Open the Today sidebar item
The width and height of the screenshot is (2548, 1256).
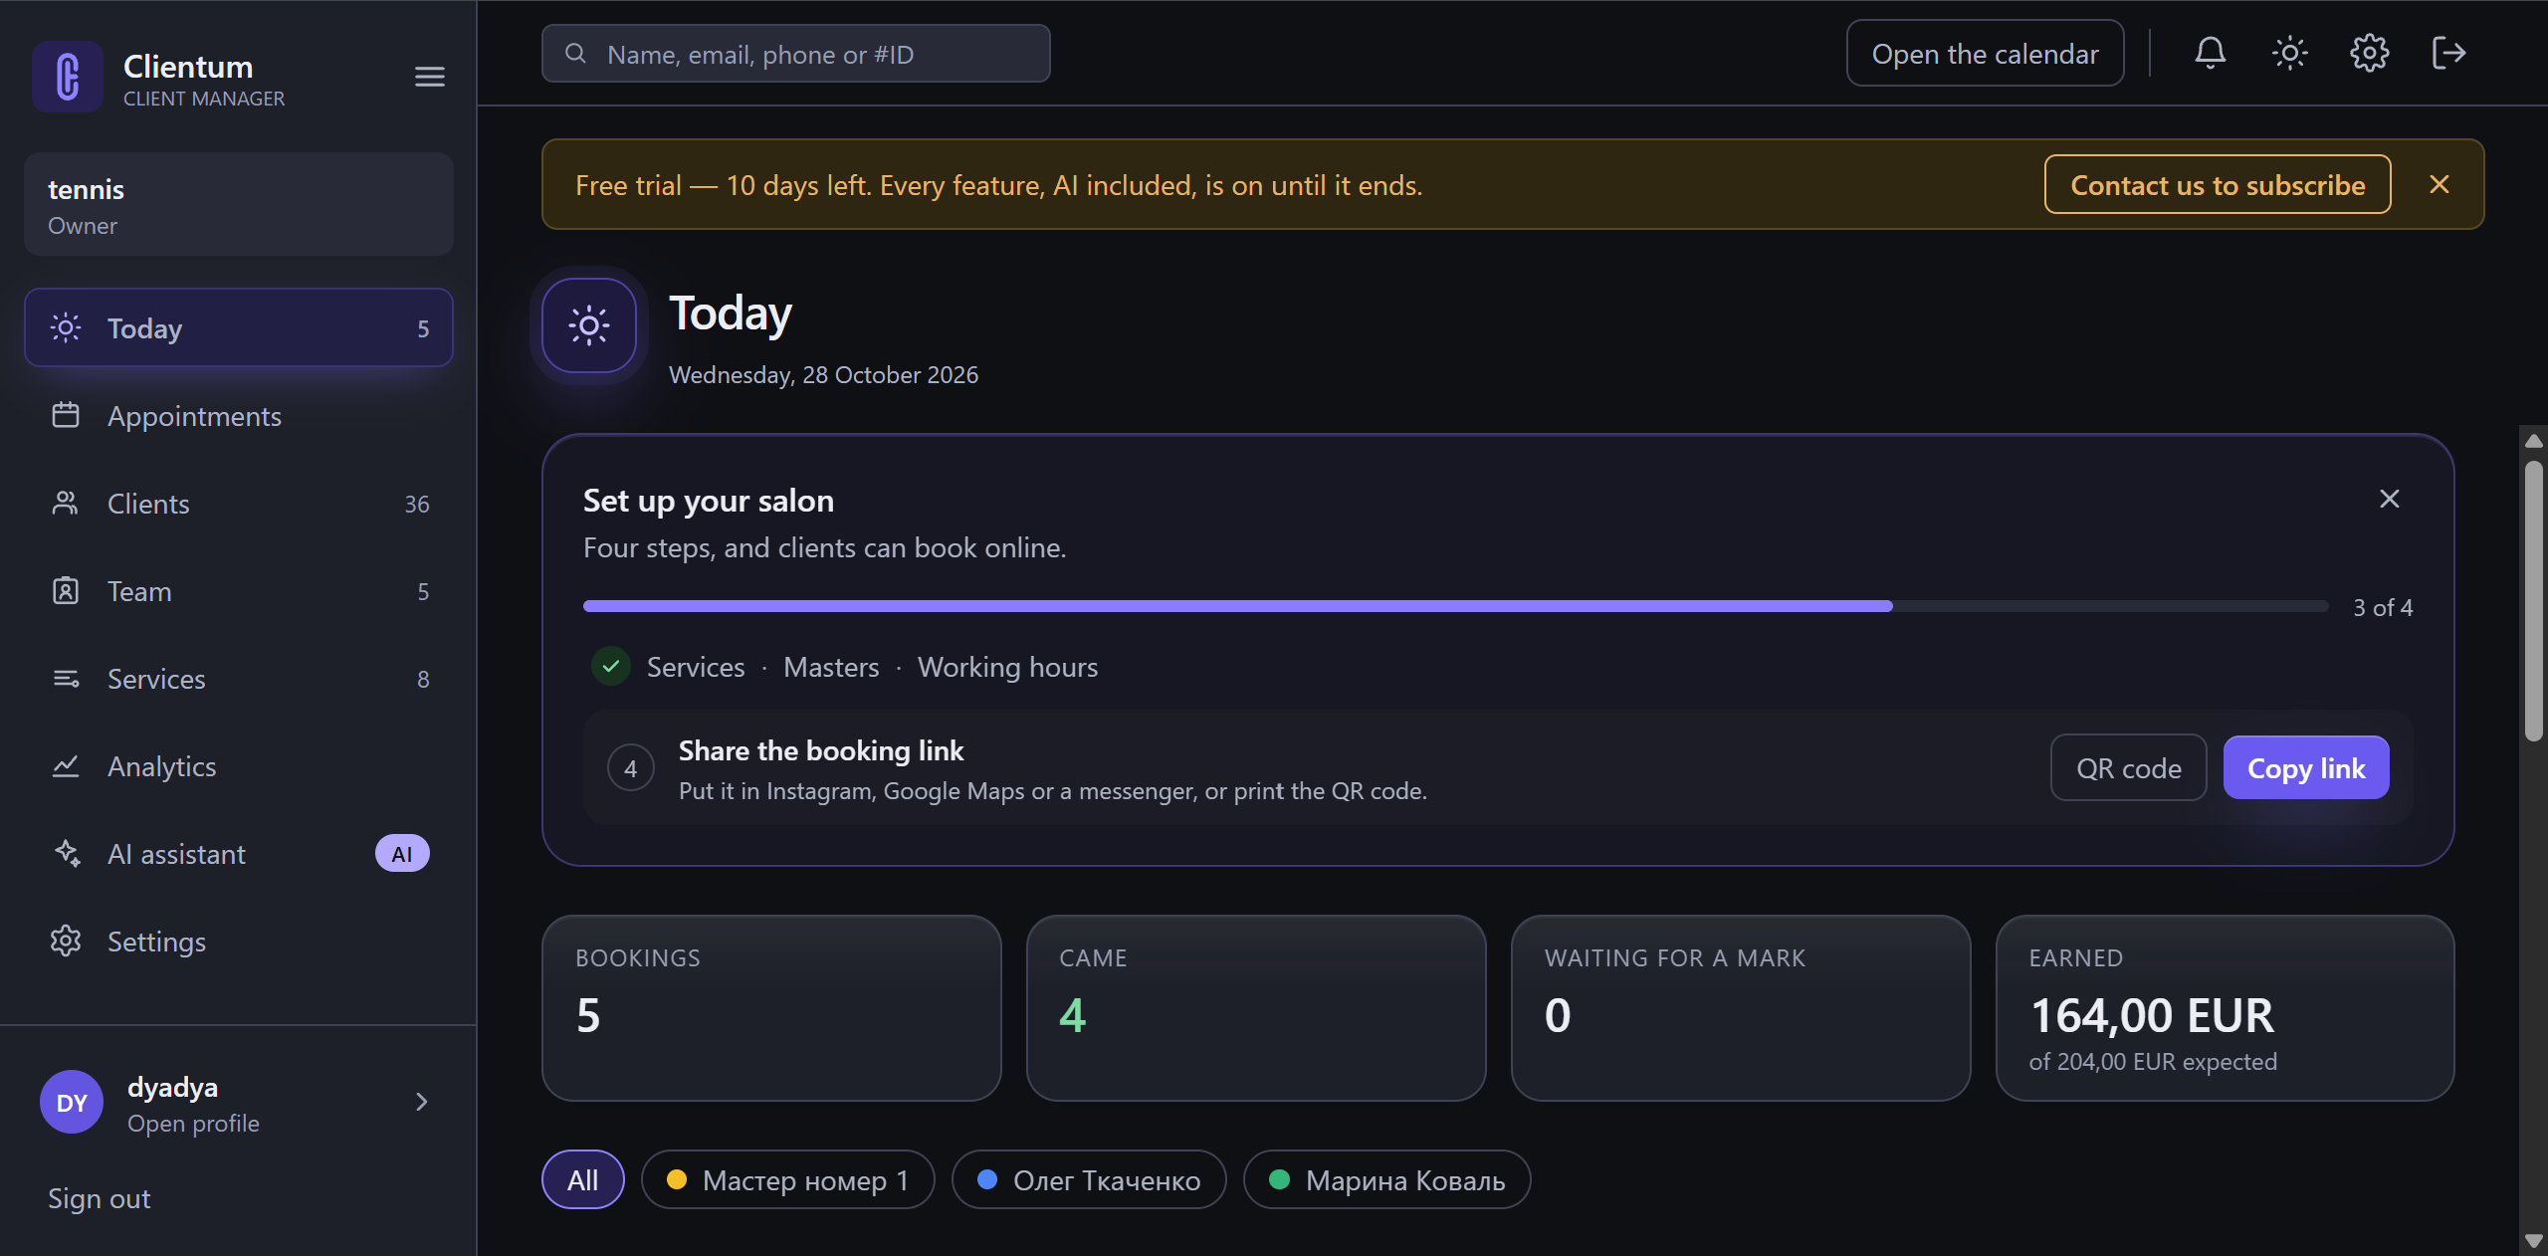[x=239, y=327]
